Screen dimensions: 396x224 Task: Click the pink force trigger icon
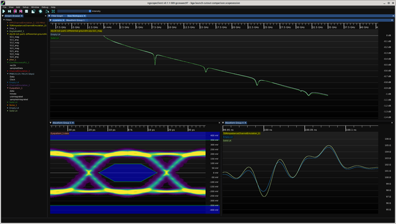pyautogui.click(x=15, y=11)
